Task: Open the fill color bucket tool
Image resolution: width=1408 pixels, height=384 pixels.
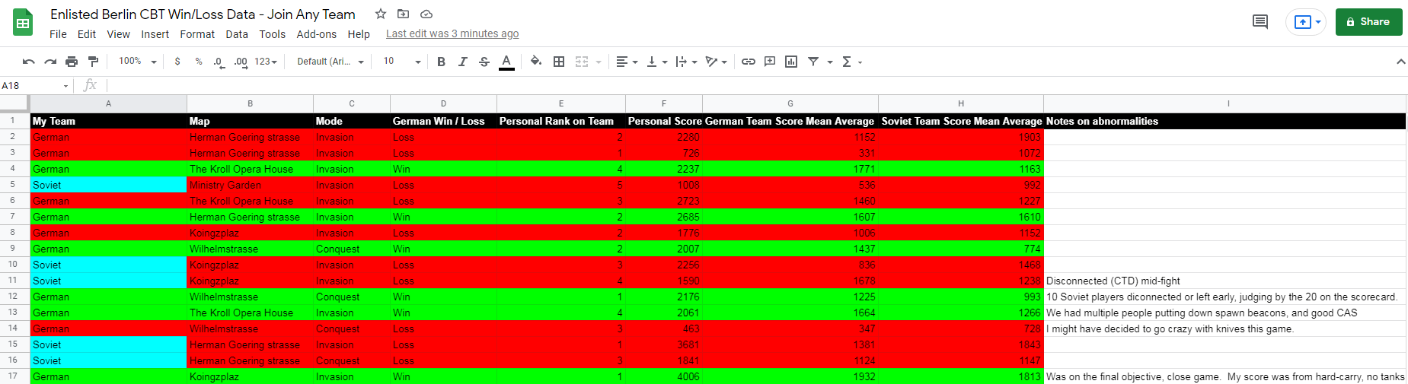Action: pos(536,62)
